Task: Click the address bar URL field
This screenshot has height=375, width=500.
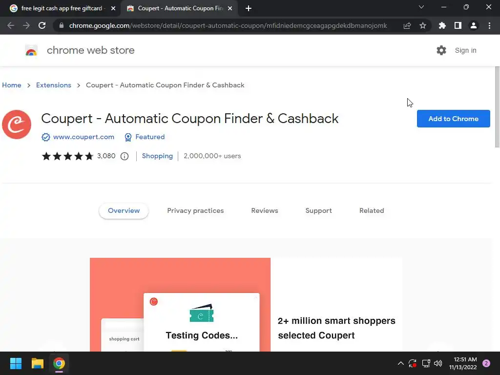Action: pos(228,25)
